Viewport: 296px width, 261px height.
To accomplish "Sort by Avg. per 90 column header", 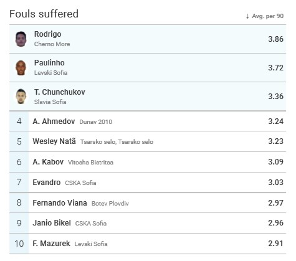I will pyautogui.click(x=267, y=16).
